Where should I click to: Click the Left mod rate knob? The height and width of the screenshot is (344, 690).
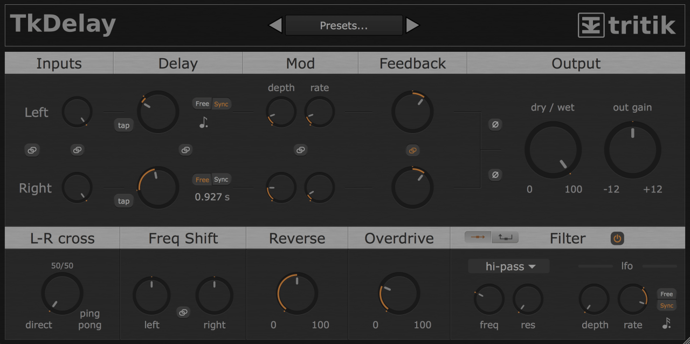[x=320, y=112]
